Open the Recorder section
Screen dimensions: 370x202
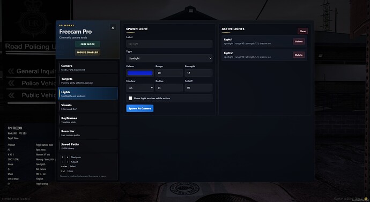(88, 133)
